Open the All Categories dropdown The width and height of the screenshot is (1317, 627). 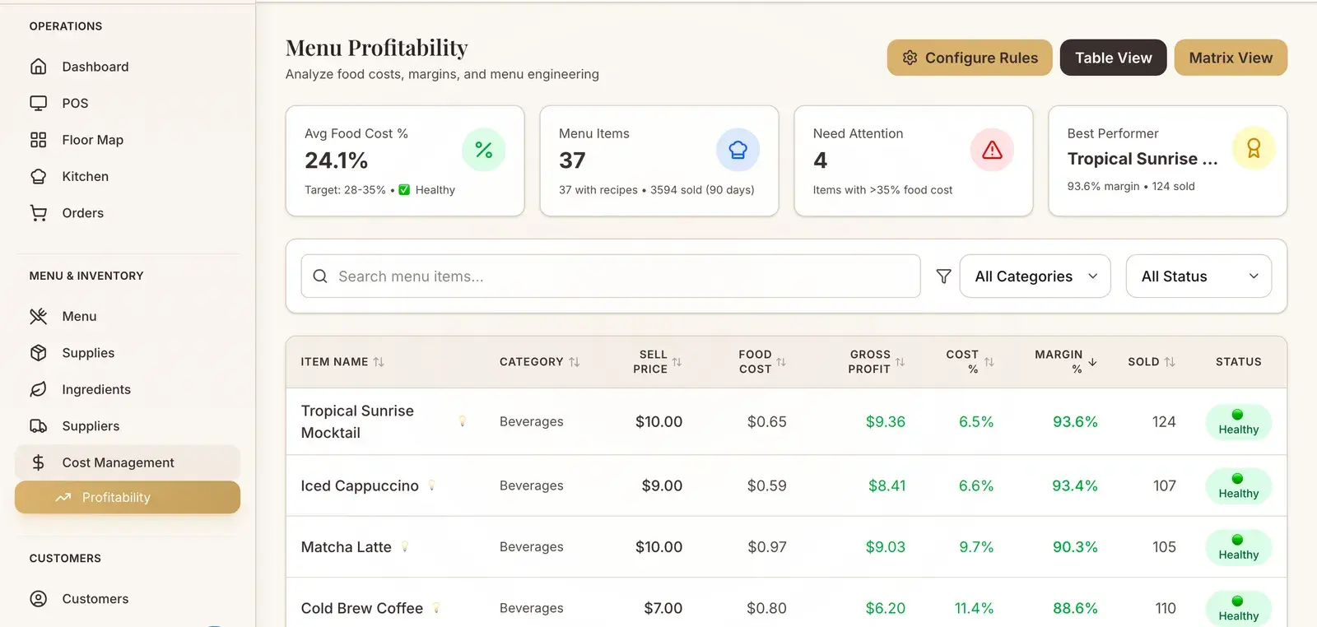1035,276
